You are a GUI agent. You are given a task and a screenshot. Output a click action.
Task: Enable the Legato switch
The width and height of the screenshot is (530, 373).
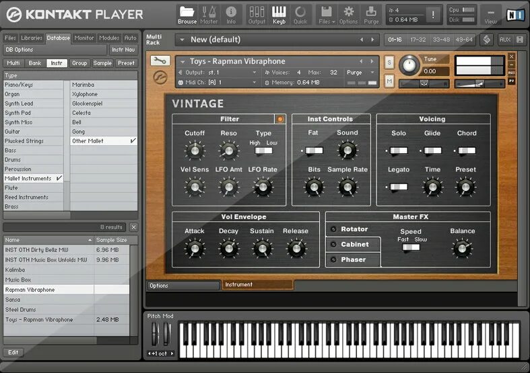(399, 187)
